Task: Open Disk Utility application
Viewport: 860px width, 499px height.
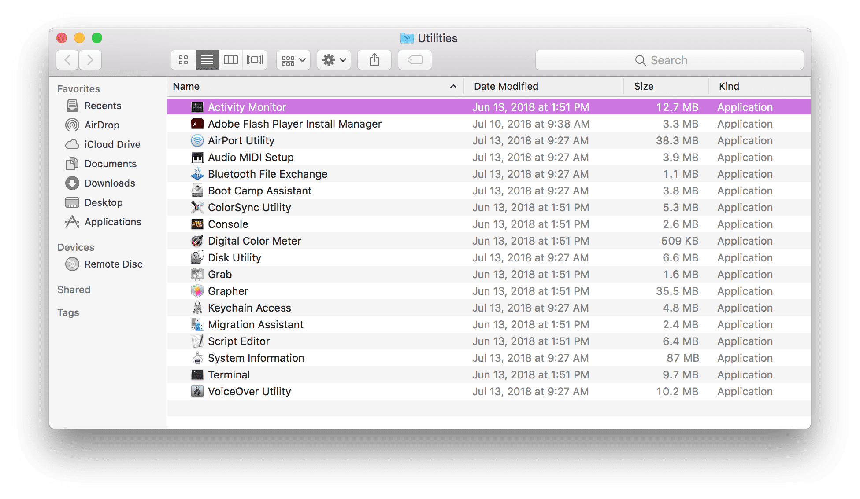Action: [x=235, y=257]
